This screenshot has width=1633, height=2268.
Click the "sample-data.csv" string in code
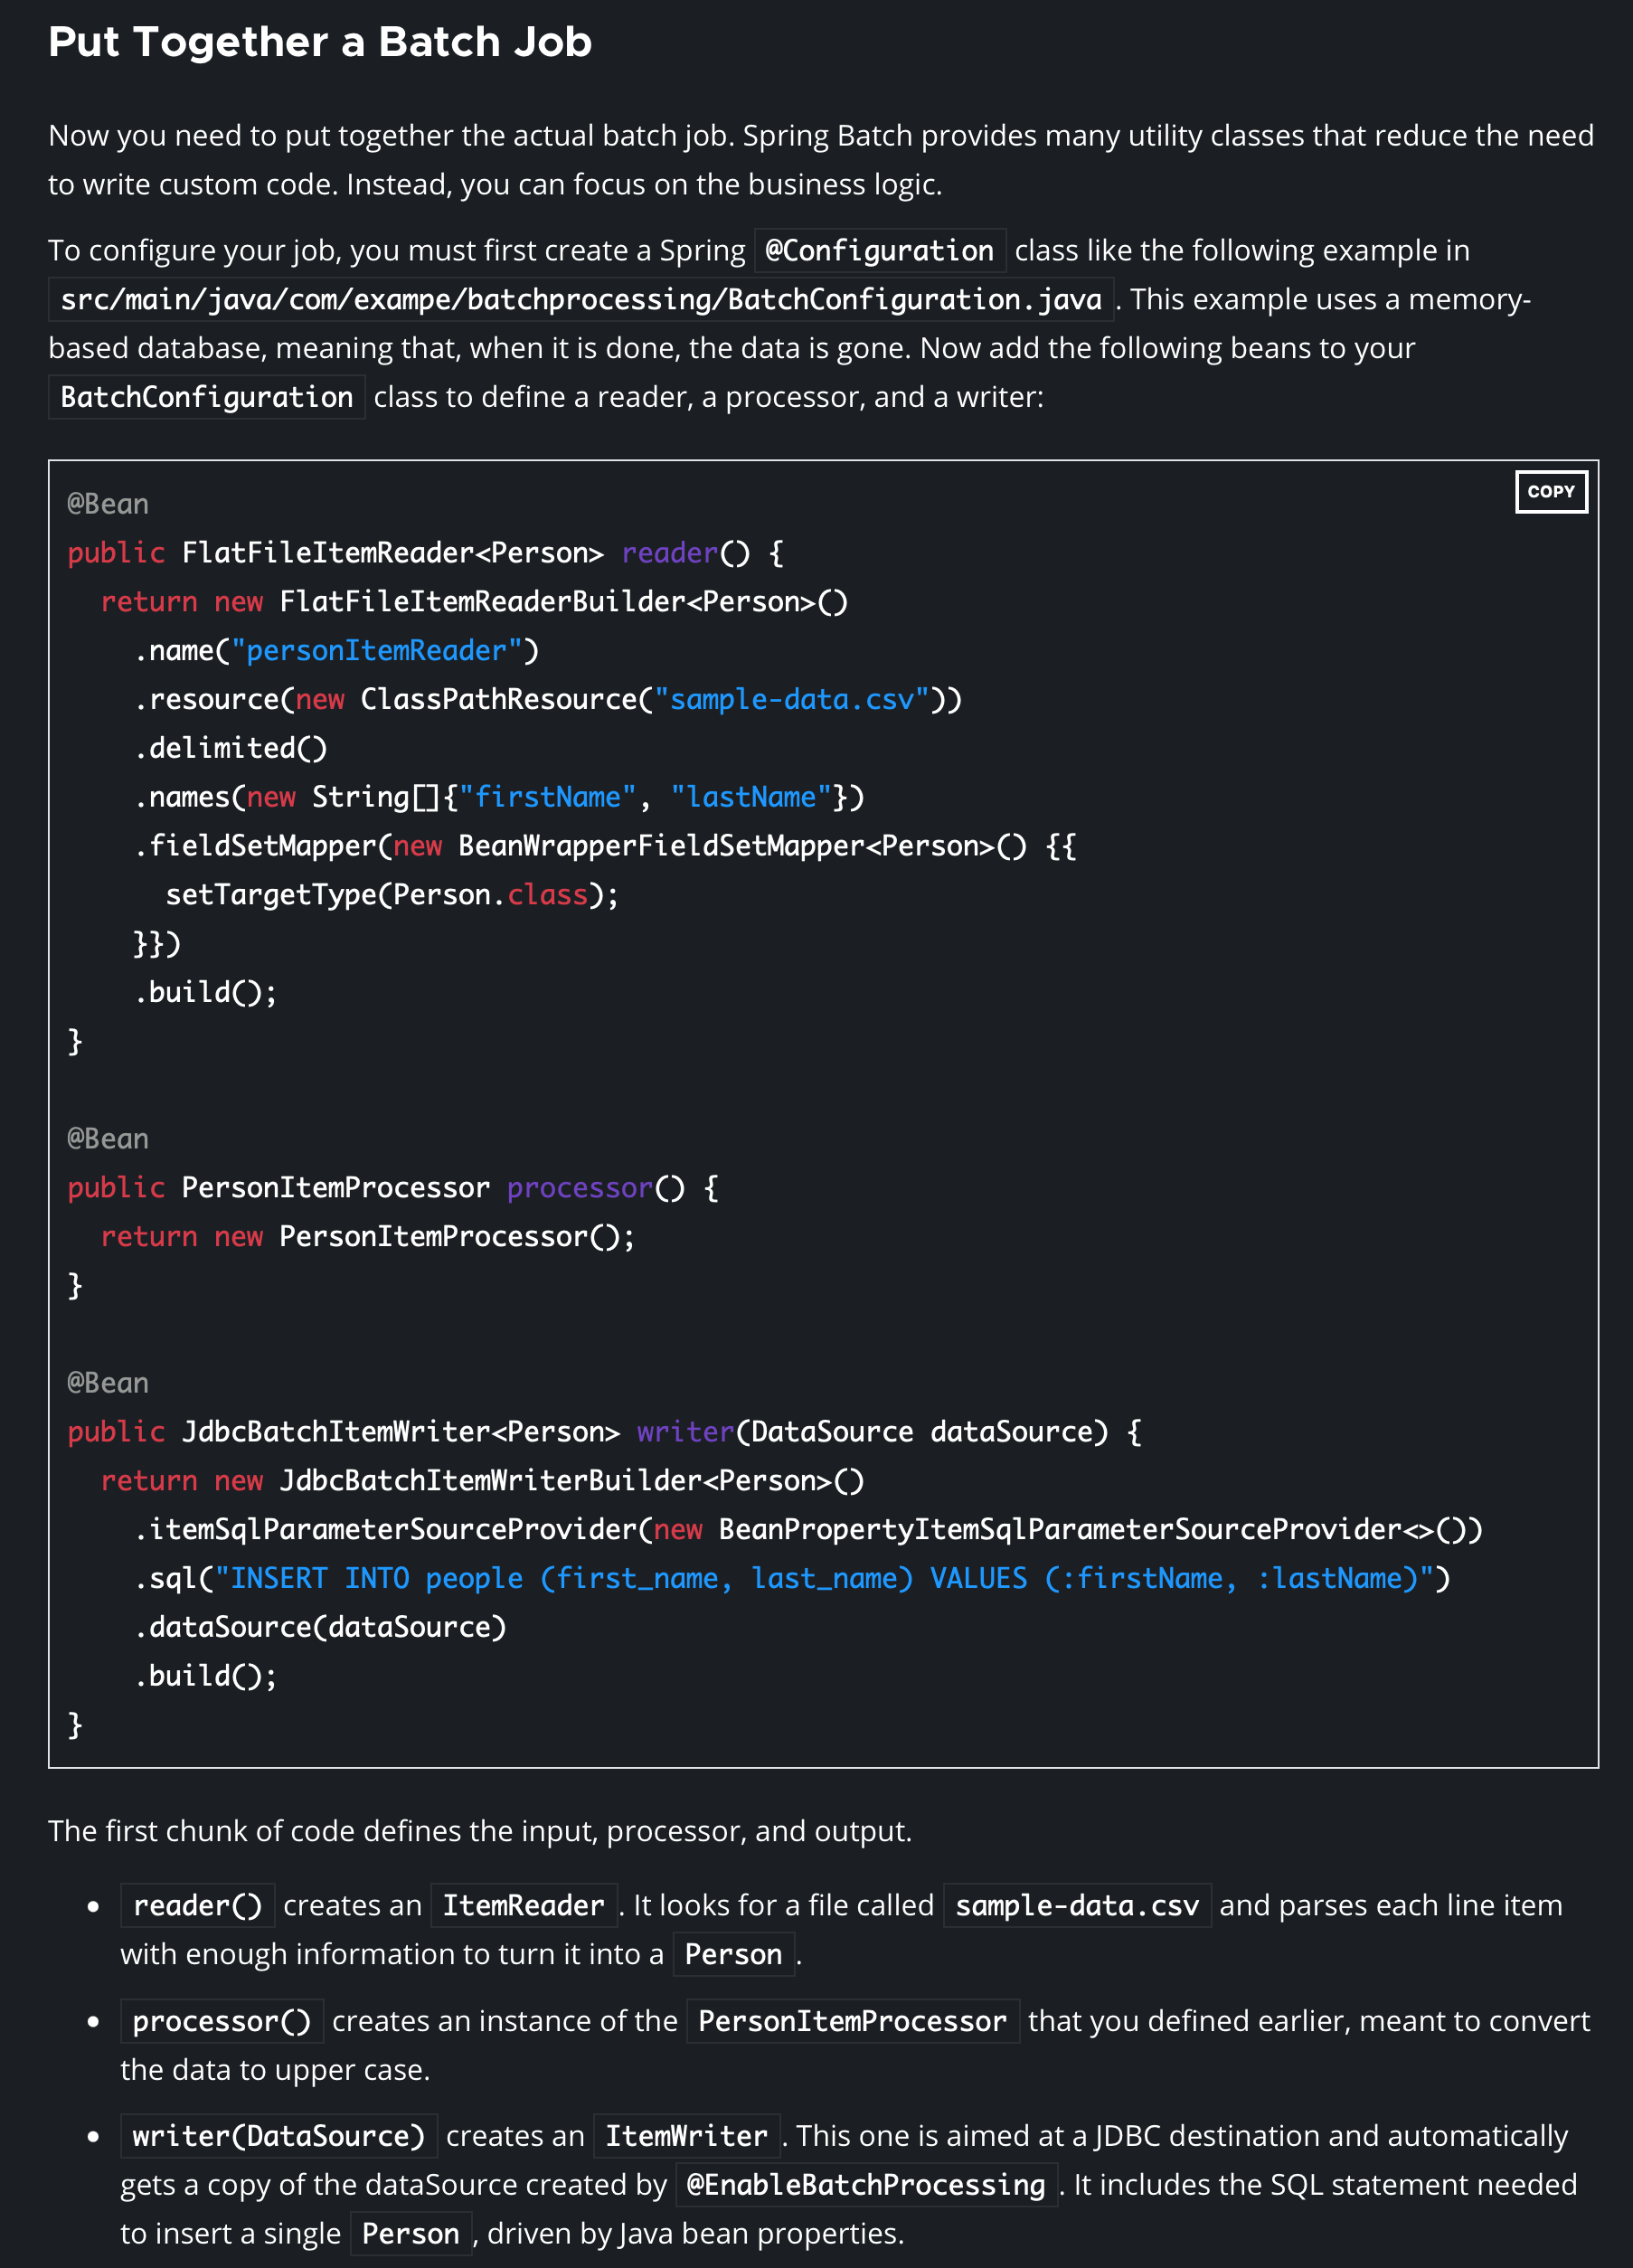792,699
